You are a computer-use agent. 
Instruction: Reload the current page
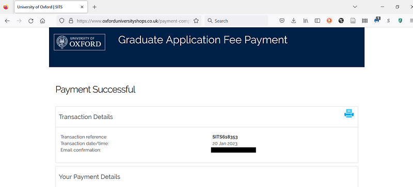(x=31, y=21)
